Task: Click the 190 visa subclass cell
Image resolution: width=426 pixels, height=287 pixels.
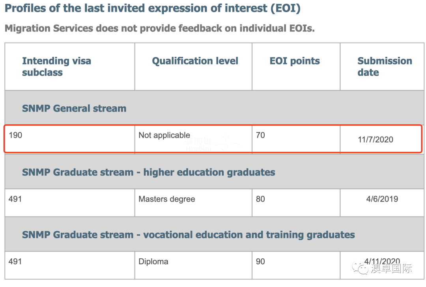Action: pyautogui.click(x=70, y=139)
